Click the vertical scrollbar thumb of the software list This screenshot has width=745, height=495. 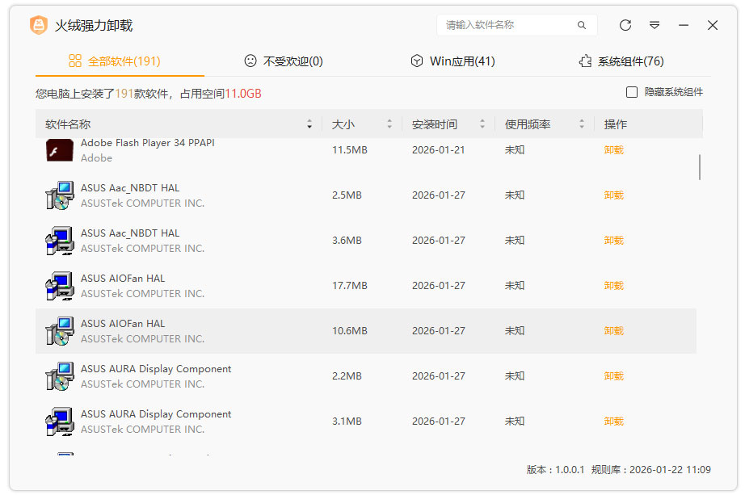[x=699, y=167]
